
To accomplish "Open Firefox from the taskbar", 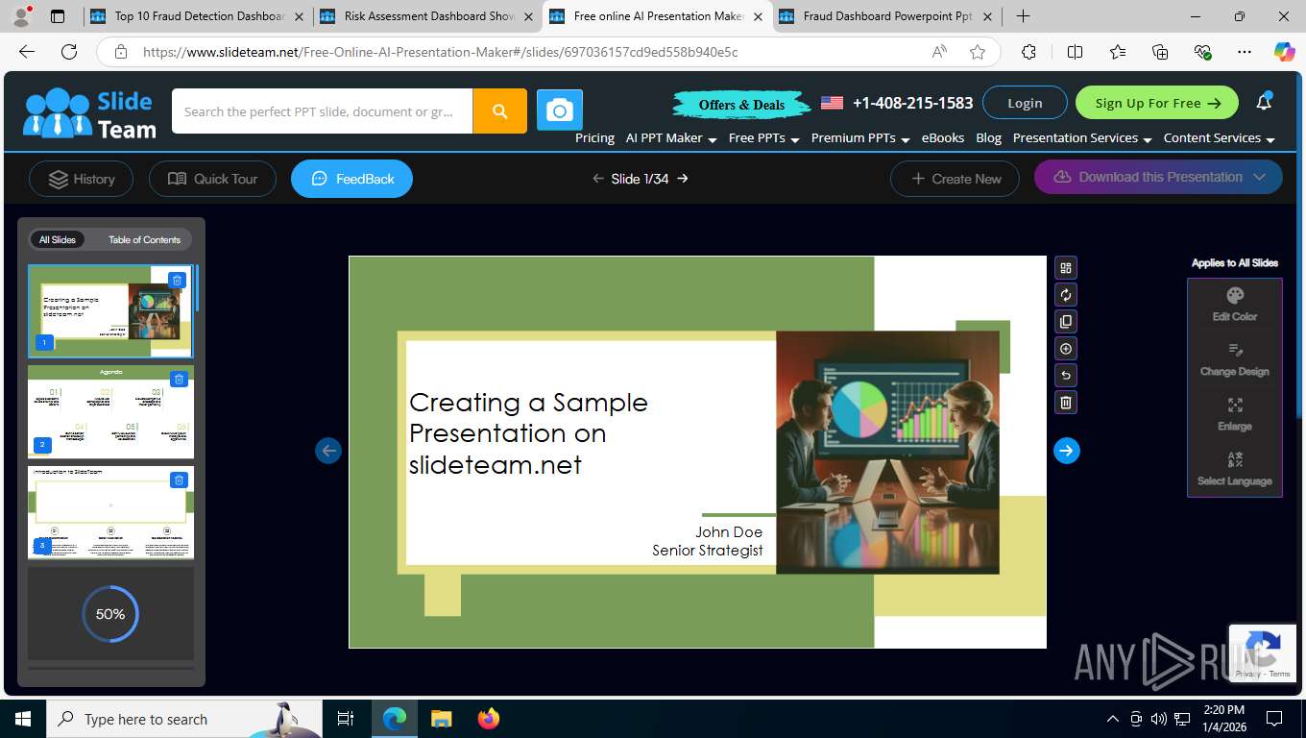I will coord(489,719).
